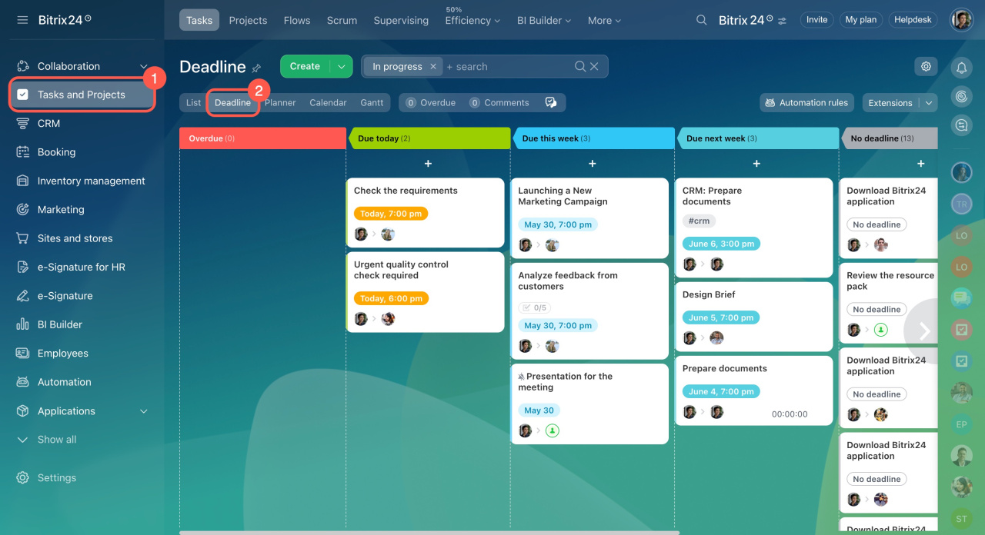Open the user profile avatar menu

pyautogui.click(x=962, y=20)
